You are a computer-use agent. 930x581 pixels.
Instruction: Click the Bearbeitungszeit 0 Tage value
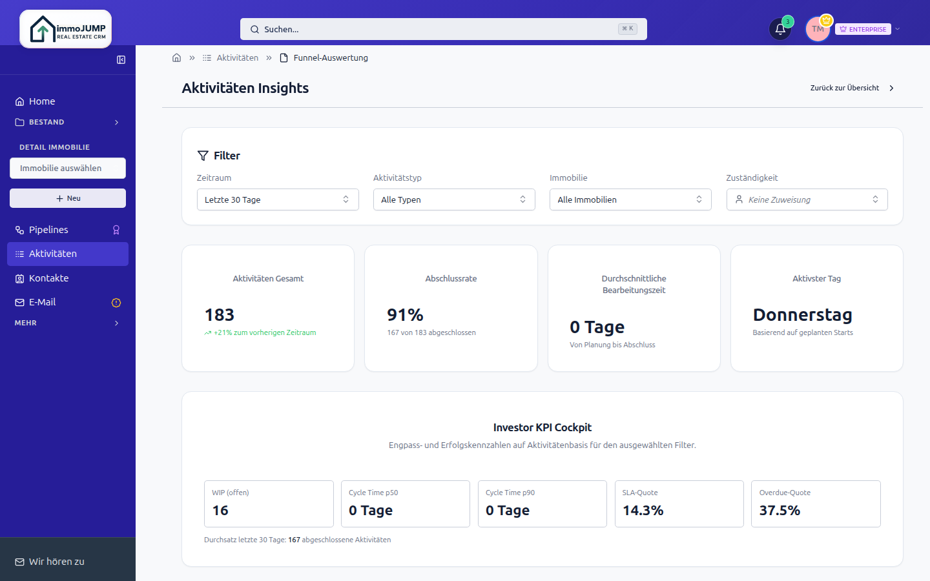click(597, 327)
